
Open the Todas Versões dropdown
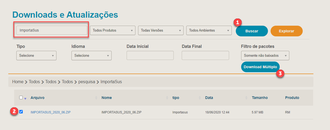coord(161,30)
